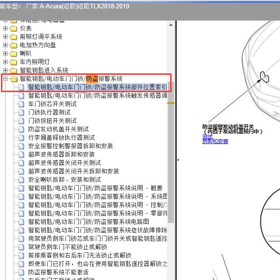Collapse the 智能钥匙/电动车门门锁/防盗报警系统 folder

pyautogui.click(x=5, y=79)
